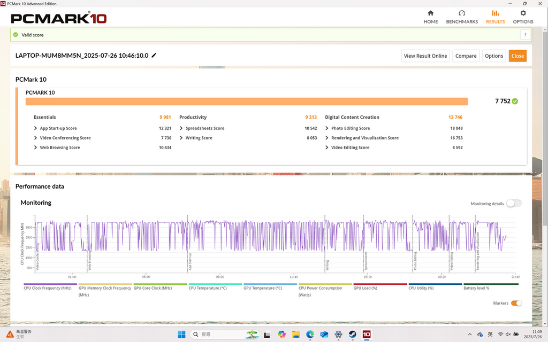Click the muted volume tray icon
This screenshot has width=548, height=342.
pyautogui.click(x=508, y=335)
